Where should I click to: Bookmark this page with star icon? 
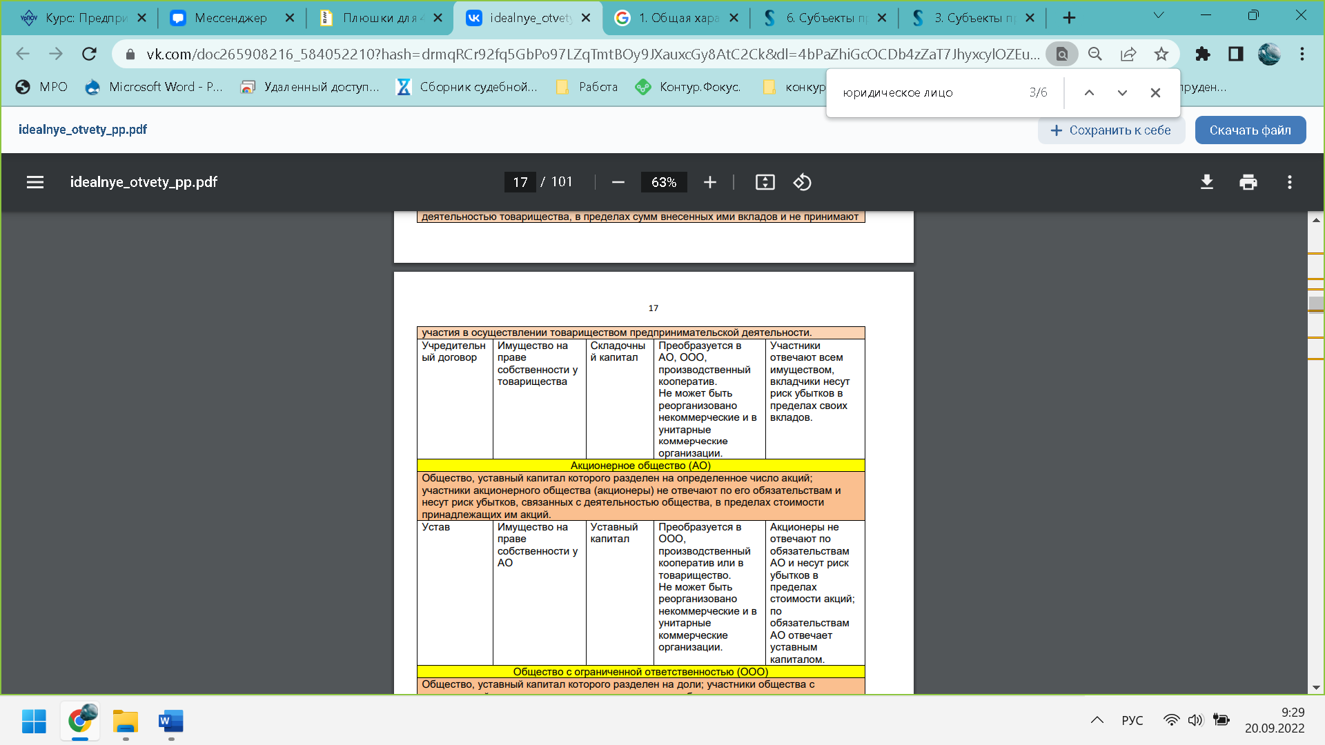pyautogui.click(x=1161, y=54)
